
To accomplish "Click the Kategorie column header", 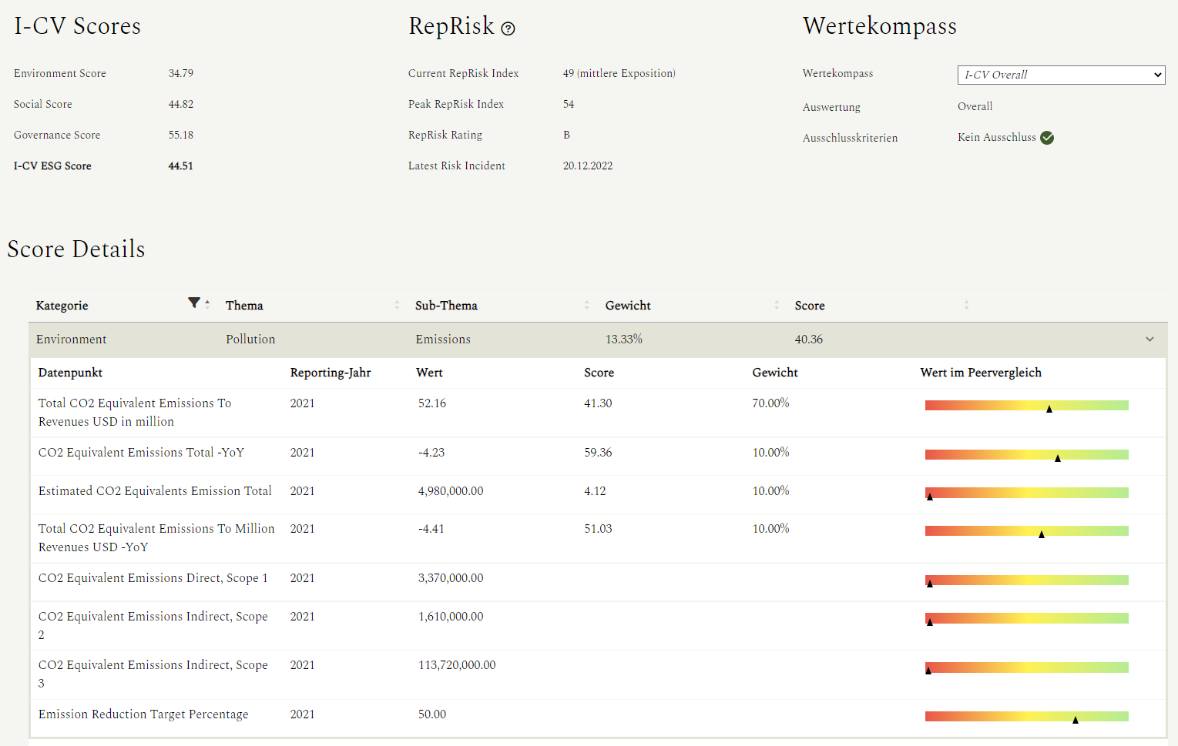I will point(62,306).
